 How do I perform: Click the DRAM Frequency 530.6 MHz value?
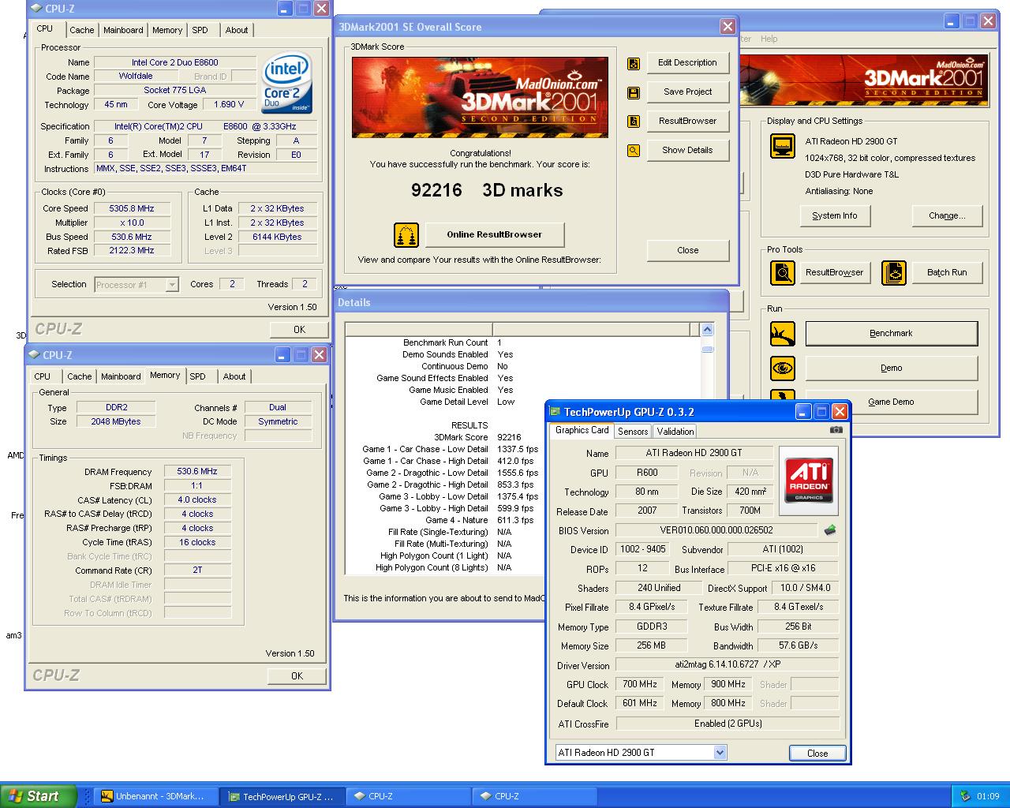pyautogui.click(x=197, y=472)
